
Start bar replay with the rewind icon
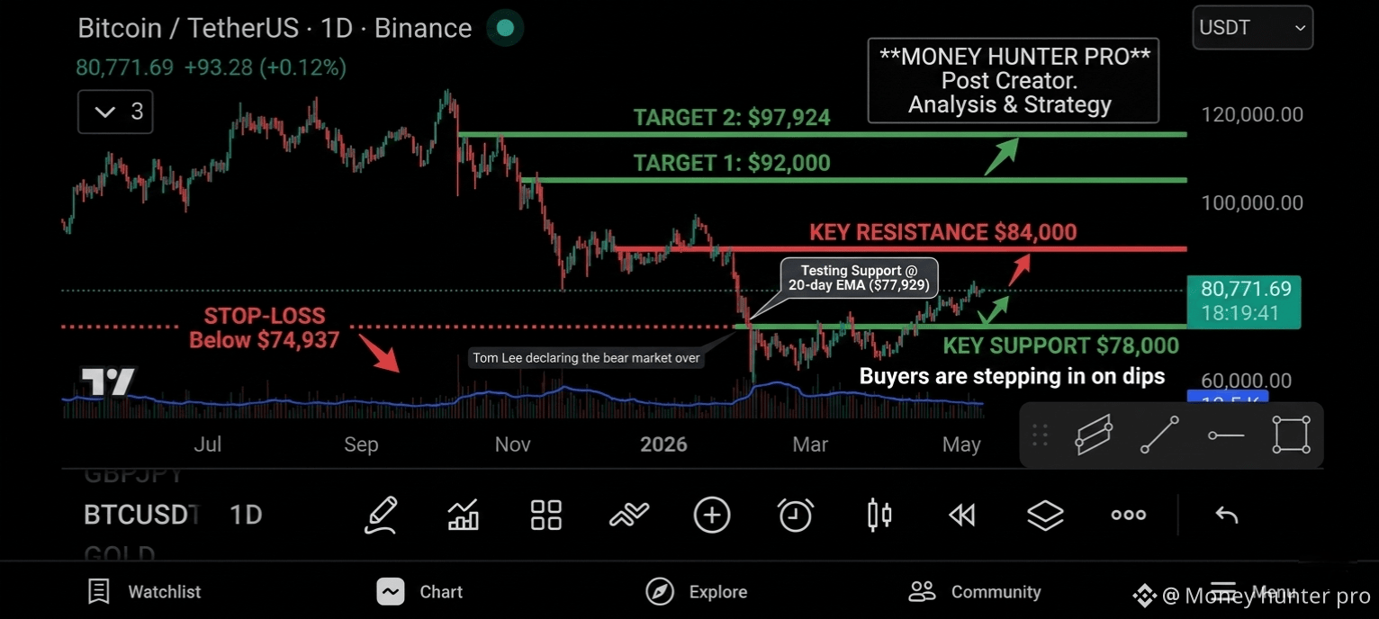click(962, 516)
